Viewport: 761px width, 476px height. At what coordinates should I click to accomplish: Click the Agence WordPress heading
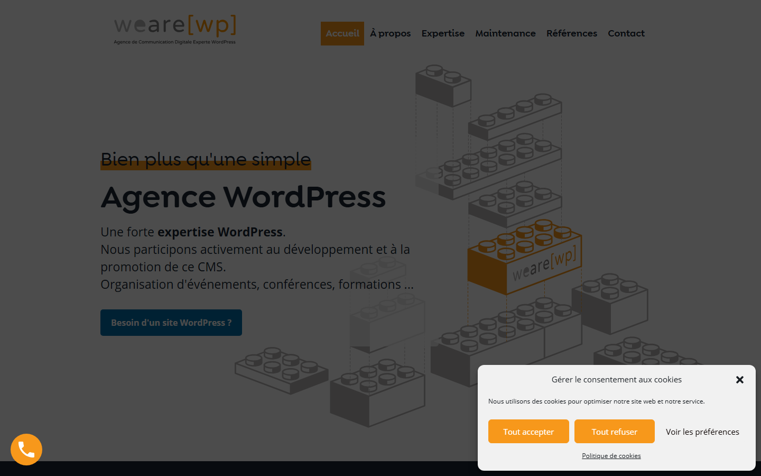243,197
